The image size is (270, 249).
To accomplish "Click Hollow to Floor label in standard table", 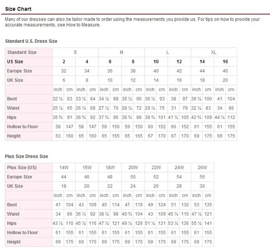I will [23, 127].
